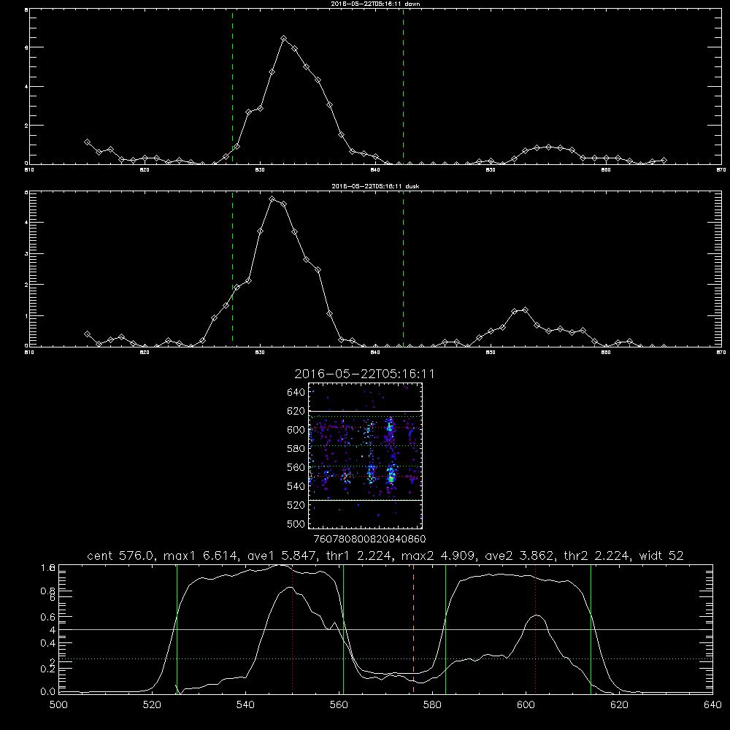Click 'widt 52' in the stats line
Screen dimensions: 730x730
(661, 556)
